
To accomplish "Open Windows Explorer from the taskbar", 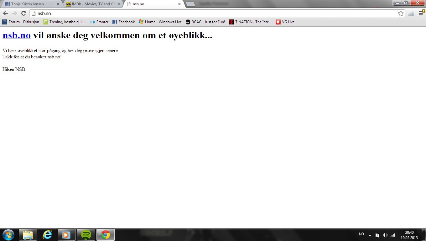I will (x=28, y=235).
